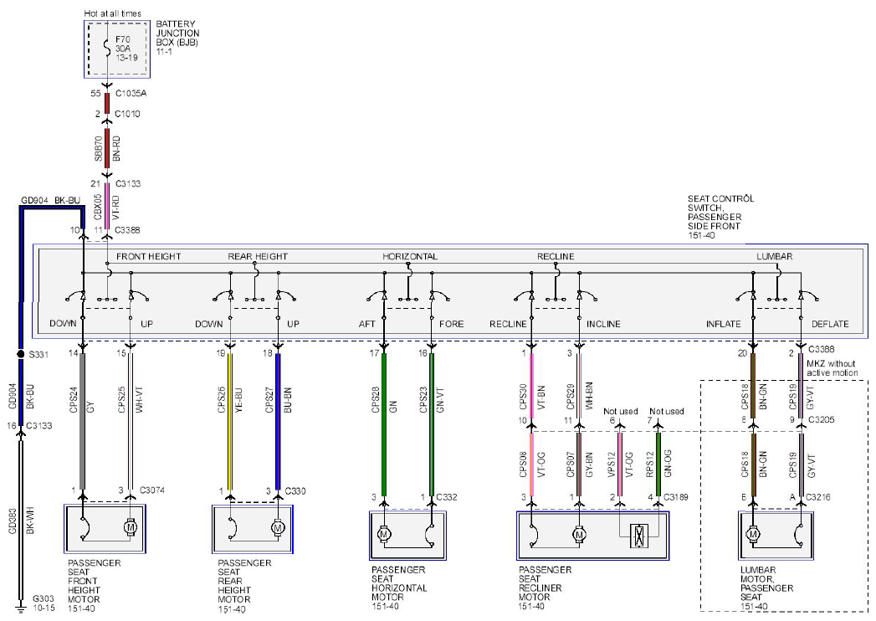Image resolution: width=876 pixels, height=621 pixels.
Task: Click the 'MKZ without active motion' note
Action: 831,367
